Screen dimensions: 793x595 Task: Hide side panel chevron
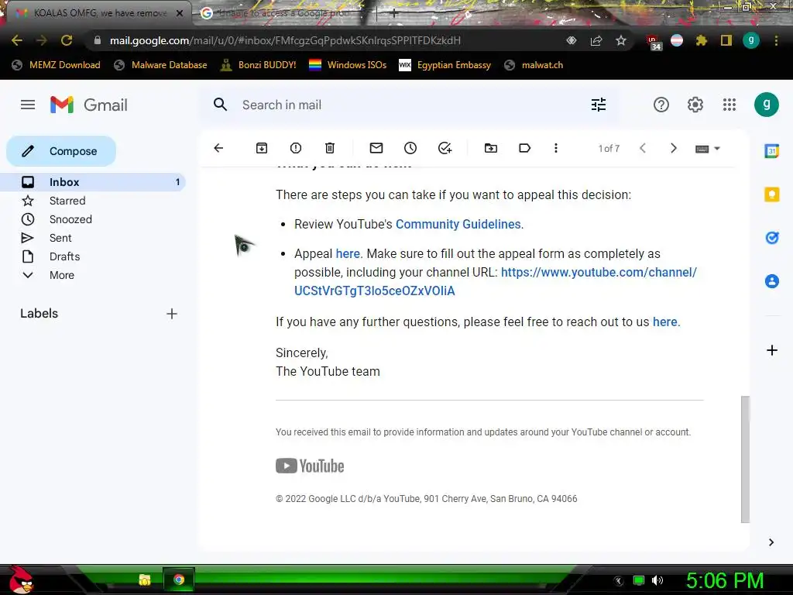(771, 542)
